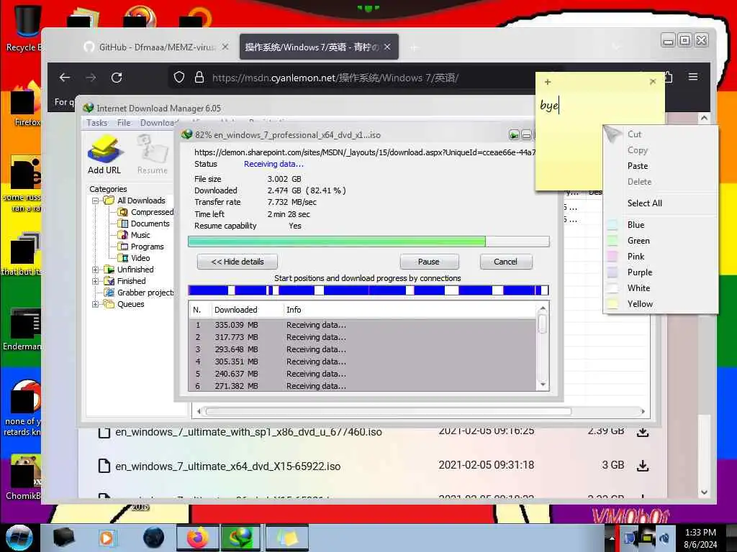The height and width of the screenshot is (552, 737).
Task: Delete the sticky note with X
Action: pyautogui.click(x=653, y=82)
